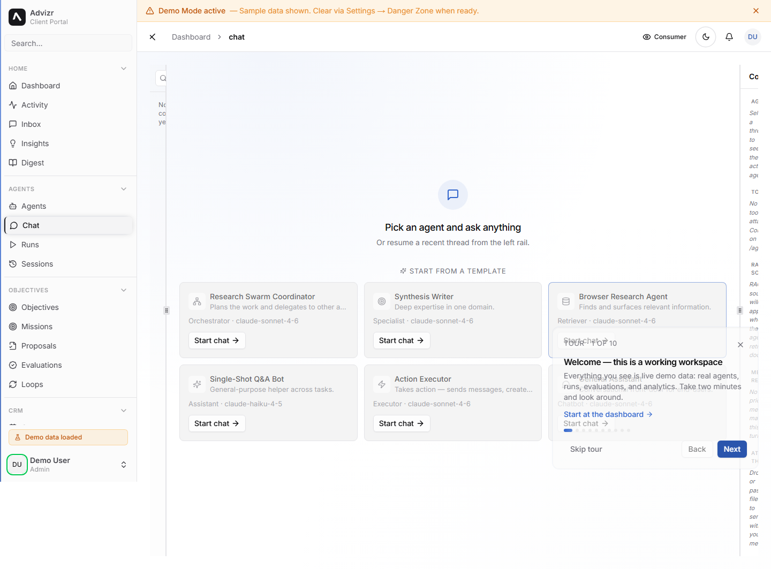
Task: Open the Digest page
Action: [68, 163]
